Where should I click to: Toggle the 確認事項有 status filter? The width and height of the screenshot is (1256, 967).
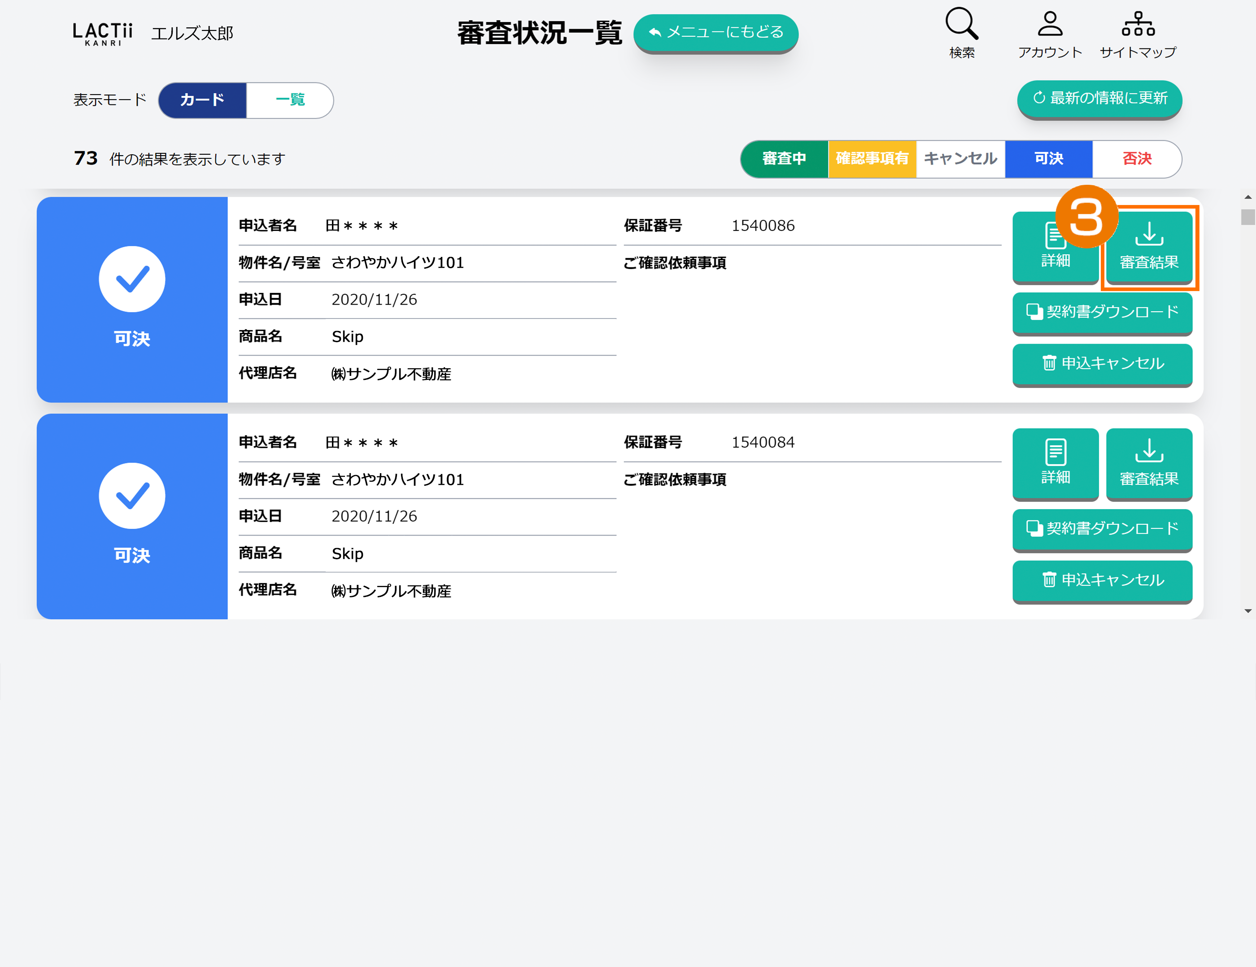coord(872,159)
